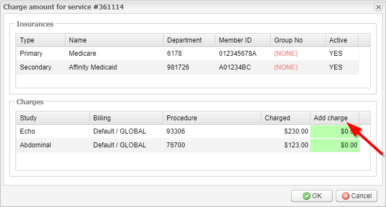Click the Charged column header
The image size is (386, 207).
point(286,118)
